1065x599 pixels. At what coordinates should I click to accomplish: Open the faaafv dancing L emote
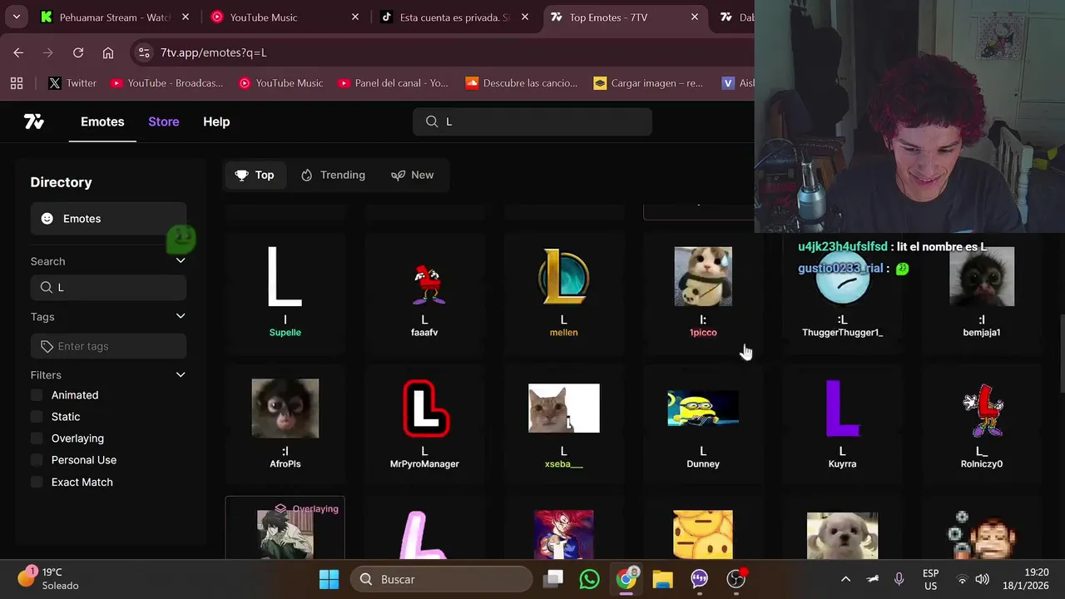[x=424, y=291]
